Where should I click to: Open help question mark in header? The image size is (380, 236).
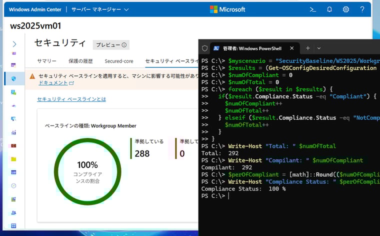tap(362, 9)
